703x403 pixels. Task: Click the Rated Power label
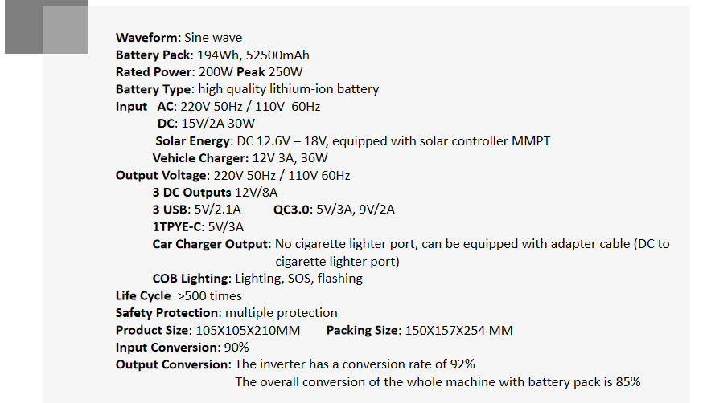pos(154,72)
